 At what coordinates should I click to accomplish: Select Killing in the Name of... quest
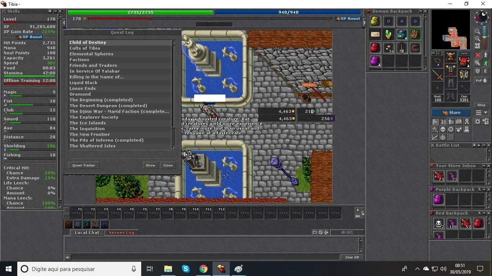click(120, 77)
